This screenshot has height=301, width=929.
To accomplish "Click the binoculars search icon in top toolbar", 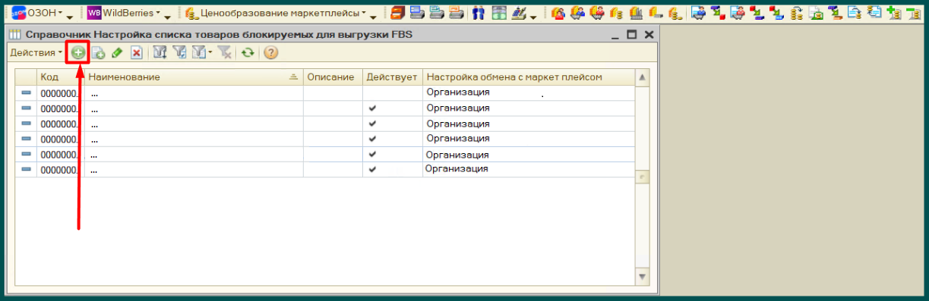I will pos(478,13).
